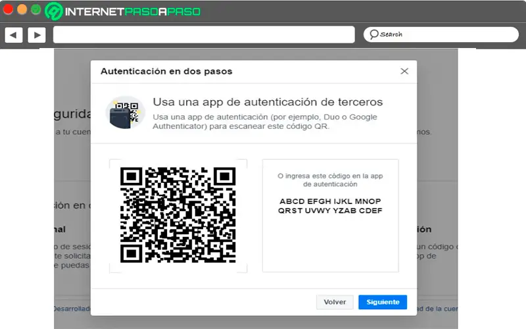Click the authenticator app illustration icon

[125, 113]
